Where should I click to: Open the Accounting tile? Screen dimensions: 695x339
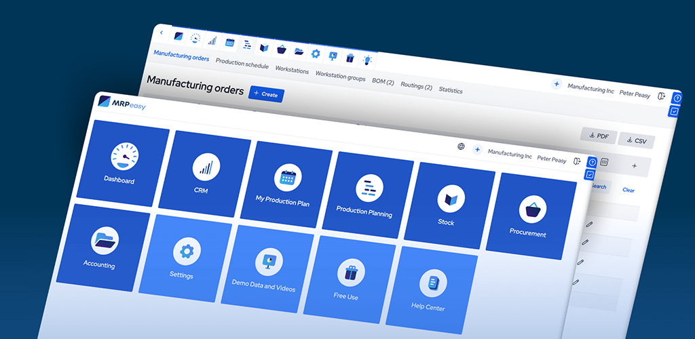point(102,248)
